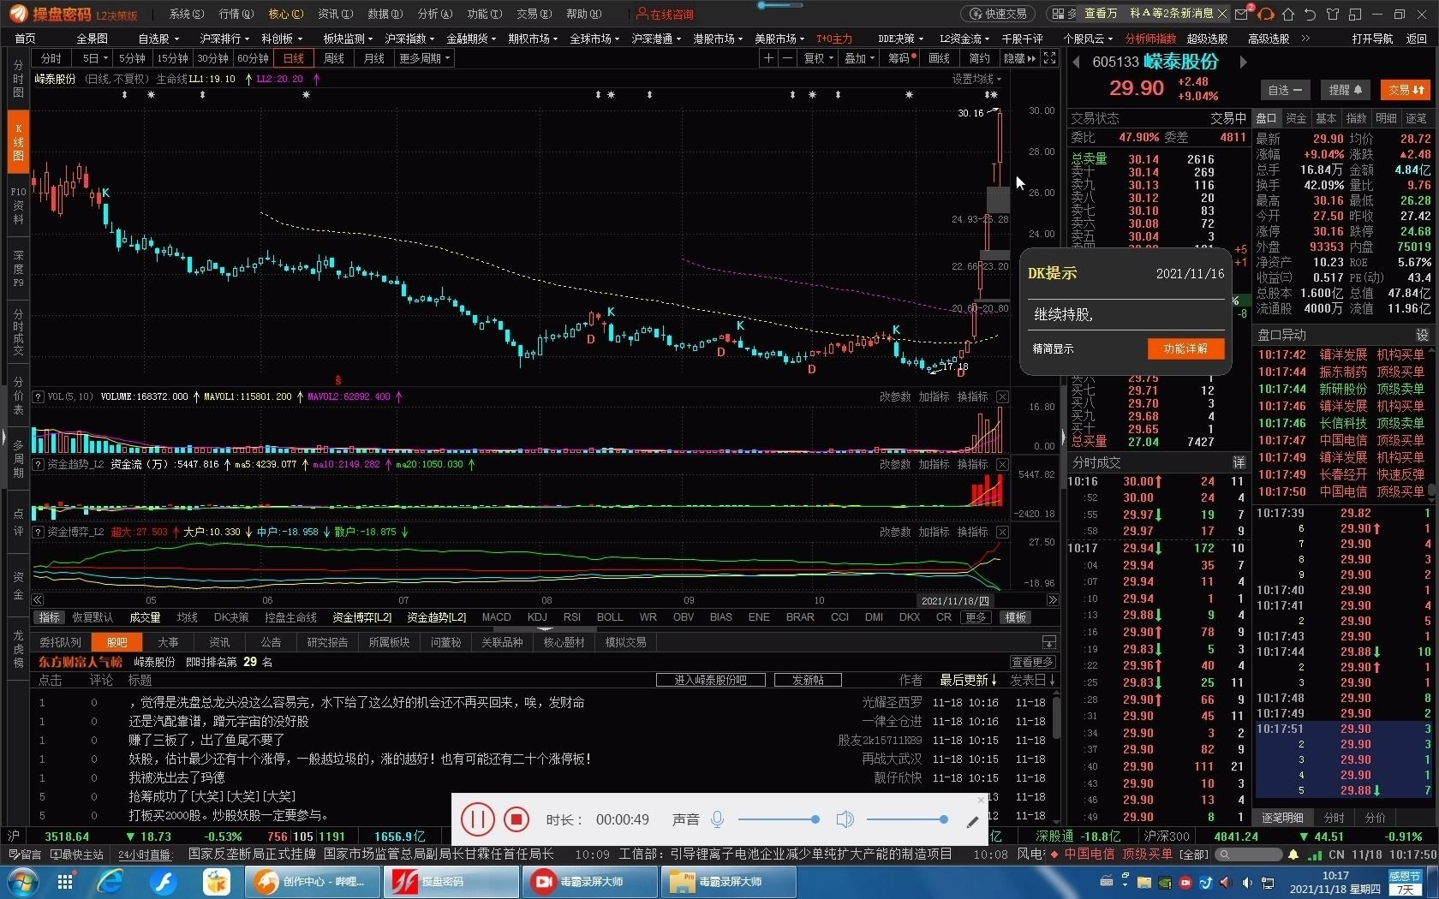Zoom in the chart with plus icon

click(768, 58)
